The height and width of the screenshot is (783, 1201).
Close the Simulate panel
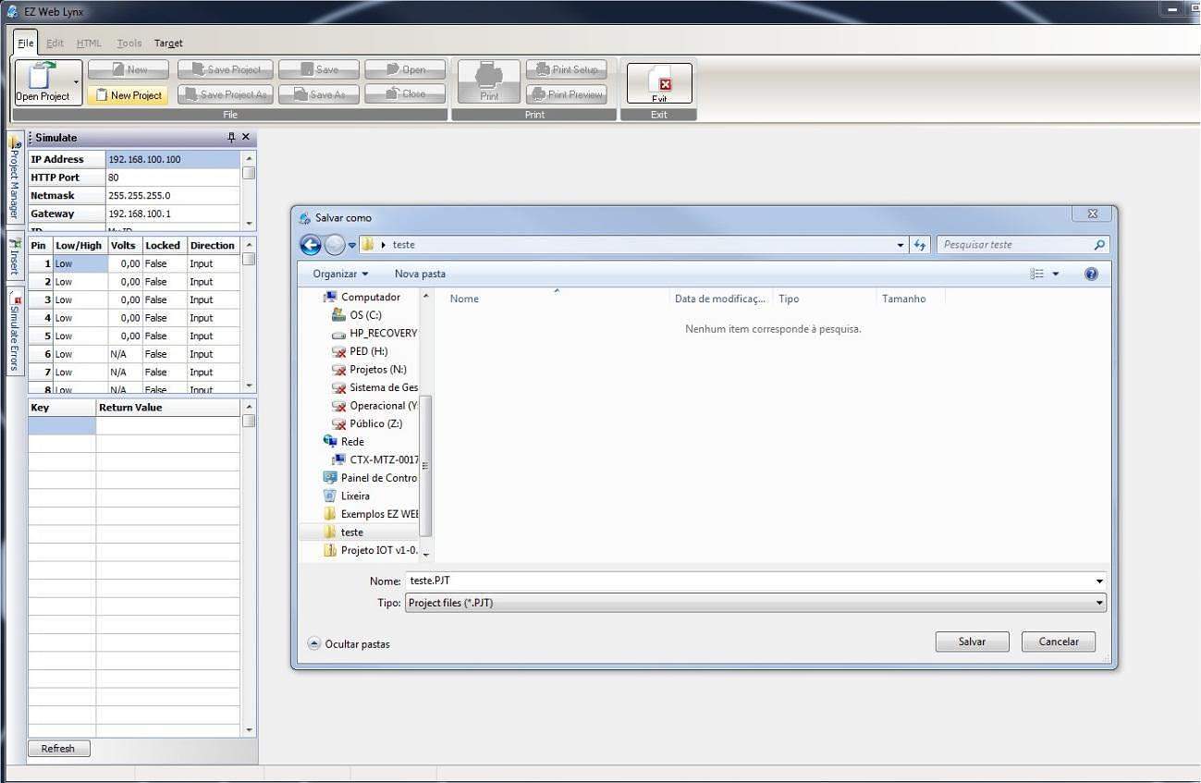246,138
